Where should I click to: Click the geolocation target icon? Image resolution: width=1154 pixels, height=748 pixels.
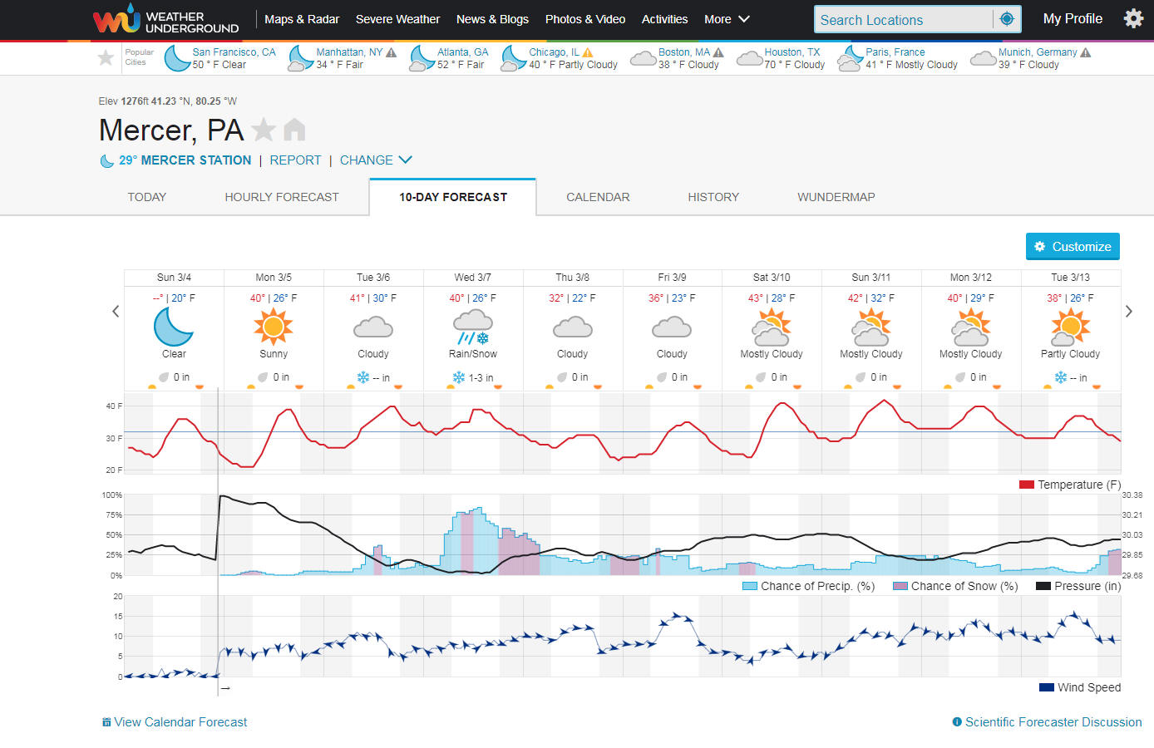click(1007, 19)
